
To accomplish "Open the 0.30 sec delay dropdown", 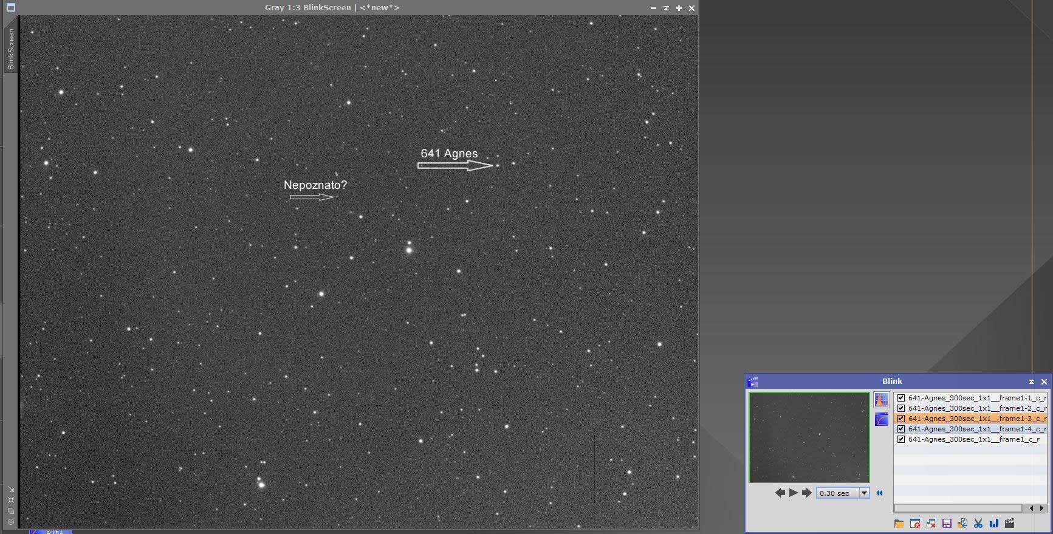I will click(x=864, y=493).
